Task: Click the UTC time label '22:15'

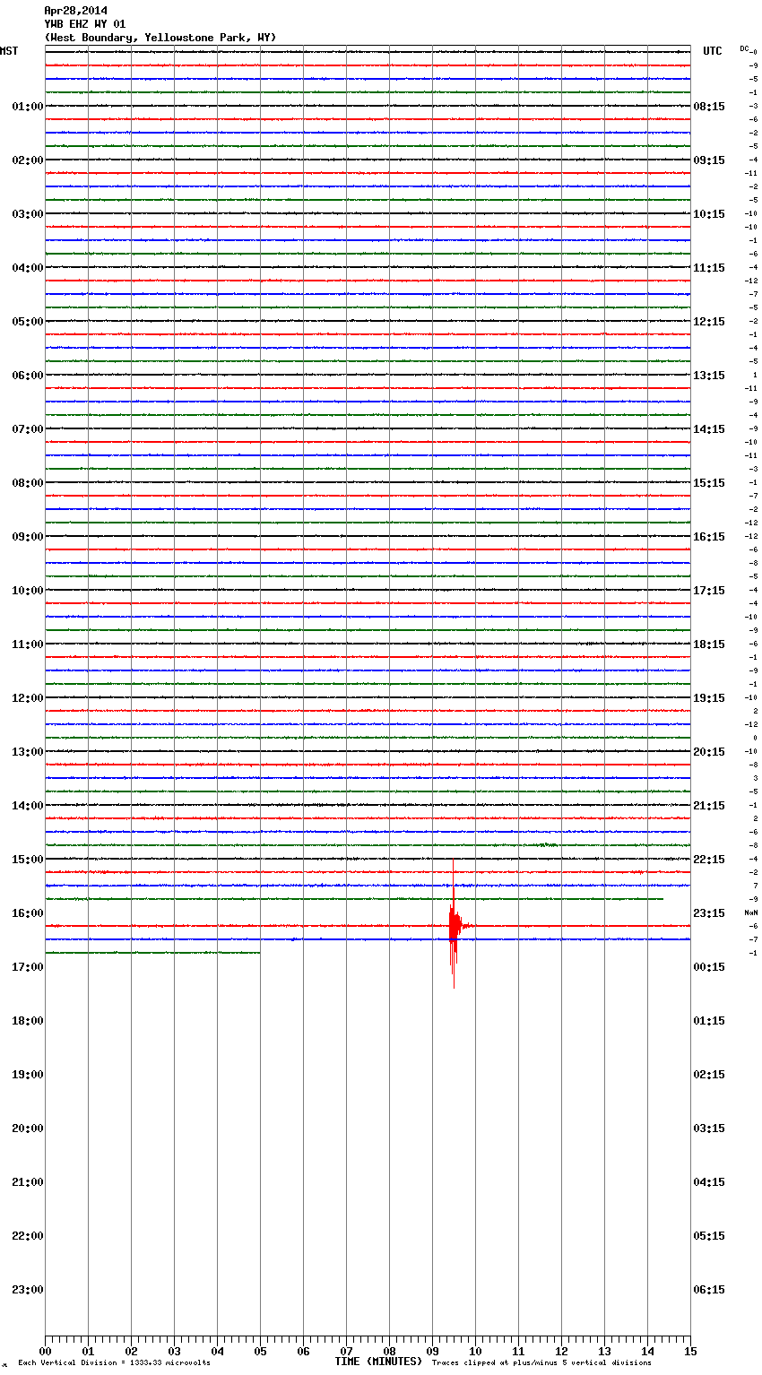Action: point(709,860)
